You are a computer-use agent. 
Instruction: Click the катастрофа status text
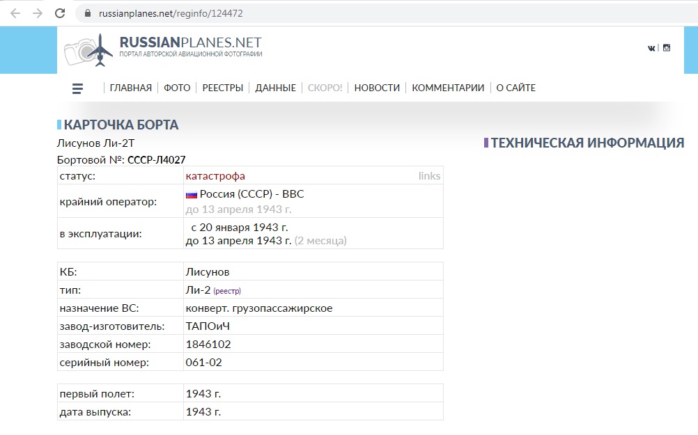tap(215, 176)
